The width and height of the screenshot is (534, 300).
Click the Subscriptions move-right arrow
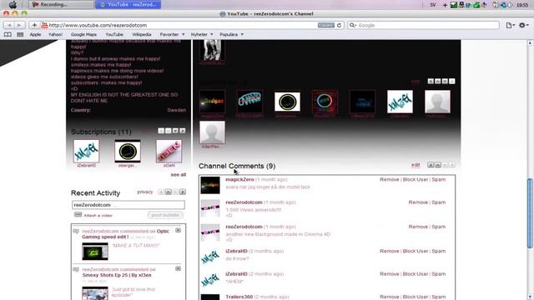183,131
